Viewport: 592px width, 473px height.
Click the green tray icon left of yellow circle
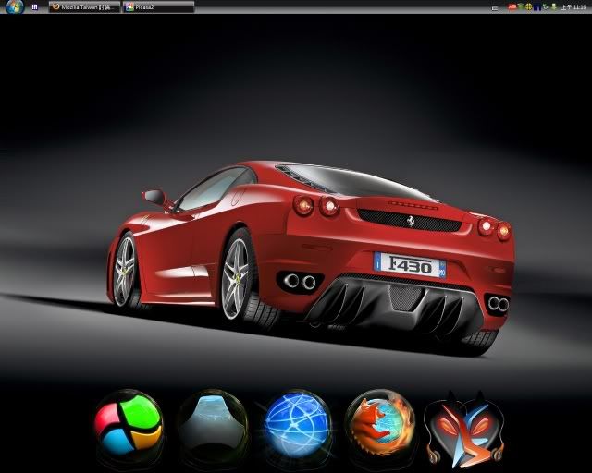tap(522, 6)
